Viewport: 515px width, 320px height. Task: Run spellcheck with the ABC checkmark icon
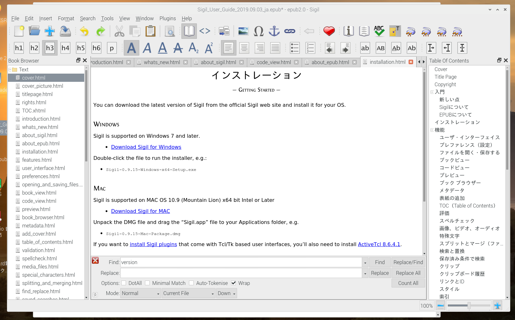(379, 31)
